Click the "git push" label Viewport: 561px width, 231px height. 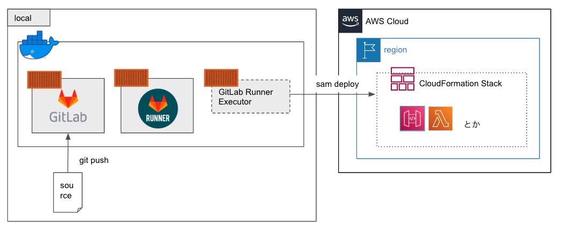[x=94, y=161]
